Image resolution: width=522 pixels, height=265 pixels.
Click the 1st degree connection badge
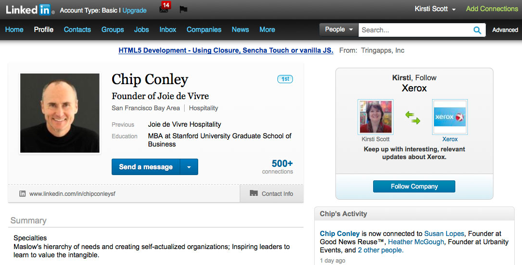coord(285,79)
